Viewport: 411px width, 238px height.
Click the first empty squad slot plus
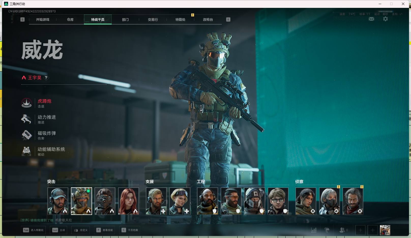(x=360, y=230)
